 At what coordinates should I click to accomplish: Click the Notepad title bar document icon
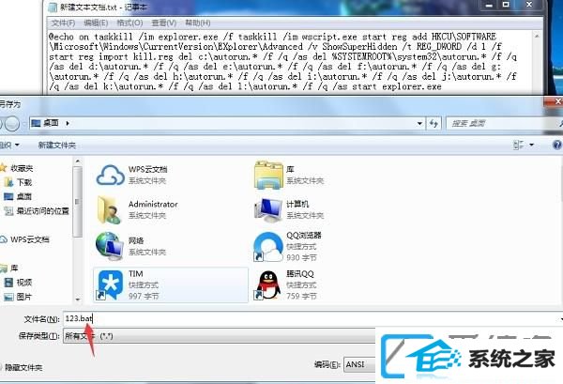53,8
